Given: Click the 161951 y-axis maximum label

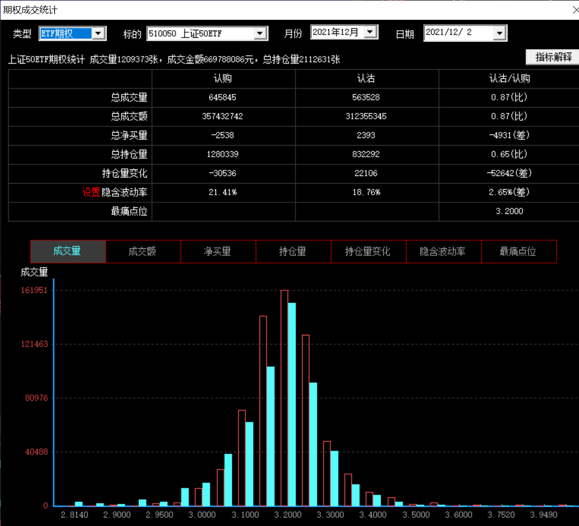Looking at the screenshot, I should (x=34, y=290).
